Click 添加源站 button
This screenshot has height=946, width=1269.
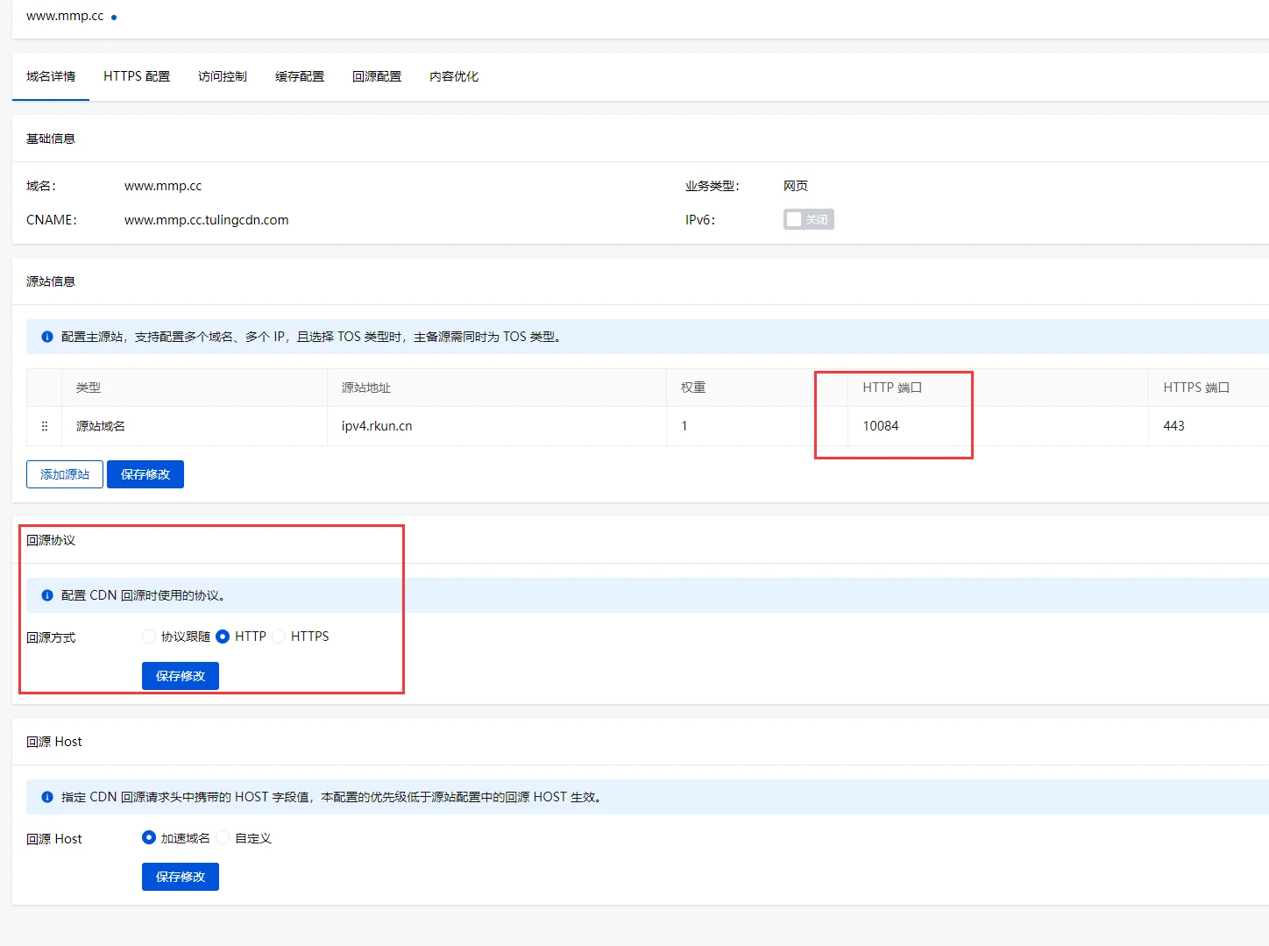(x=65, y=474)
